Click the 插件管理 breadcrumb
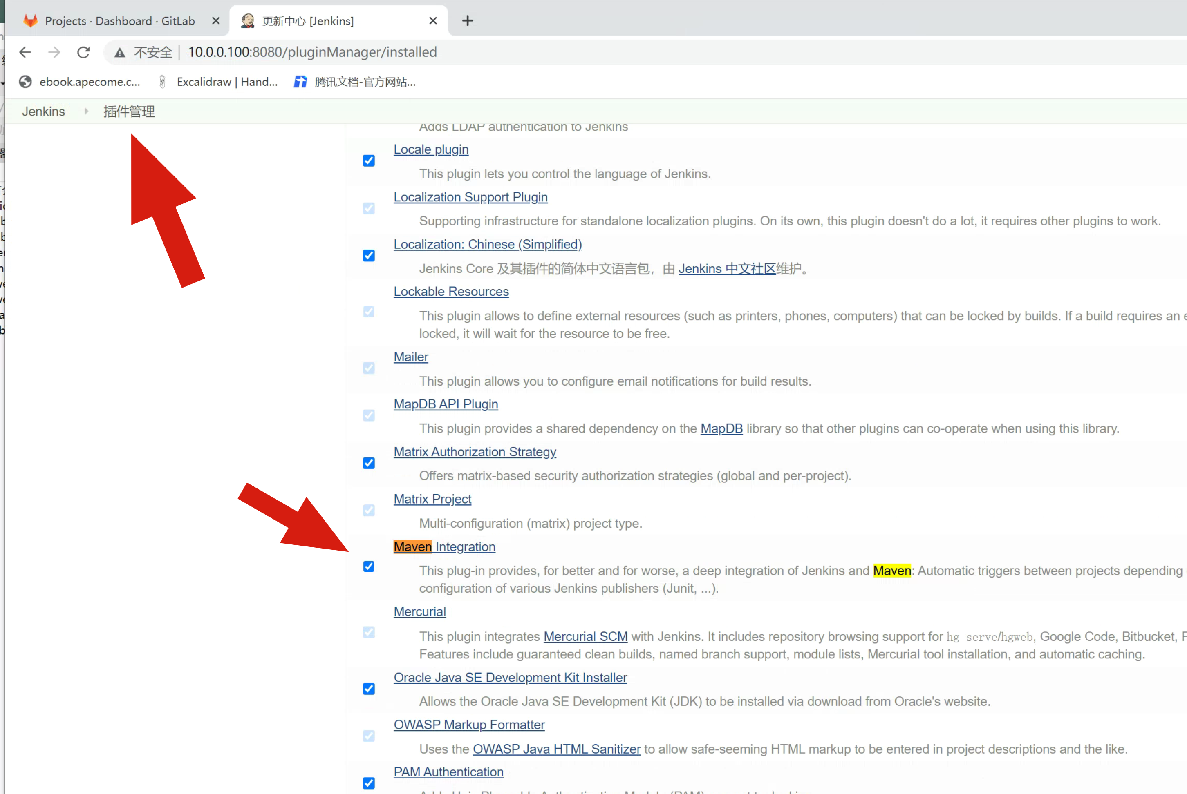Screen dimensions: 1187x794 (129, 112)
